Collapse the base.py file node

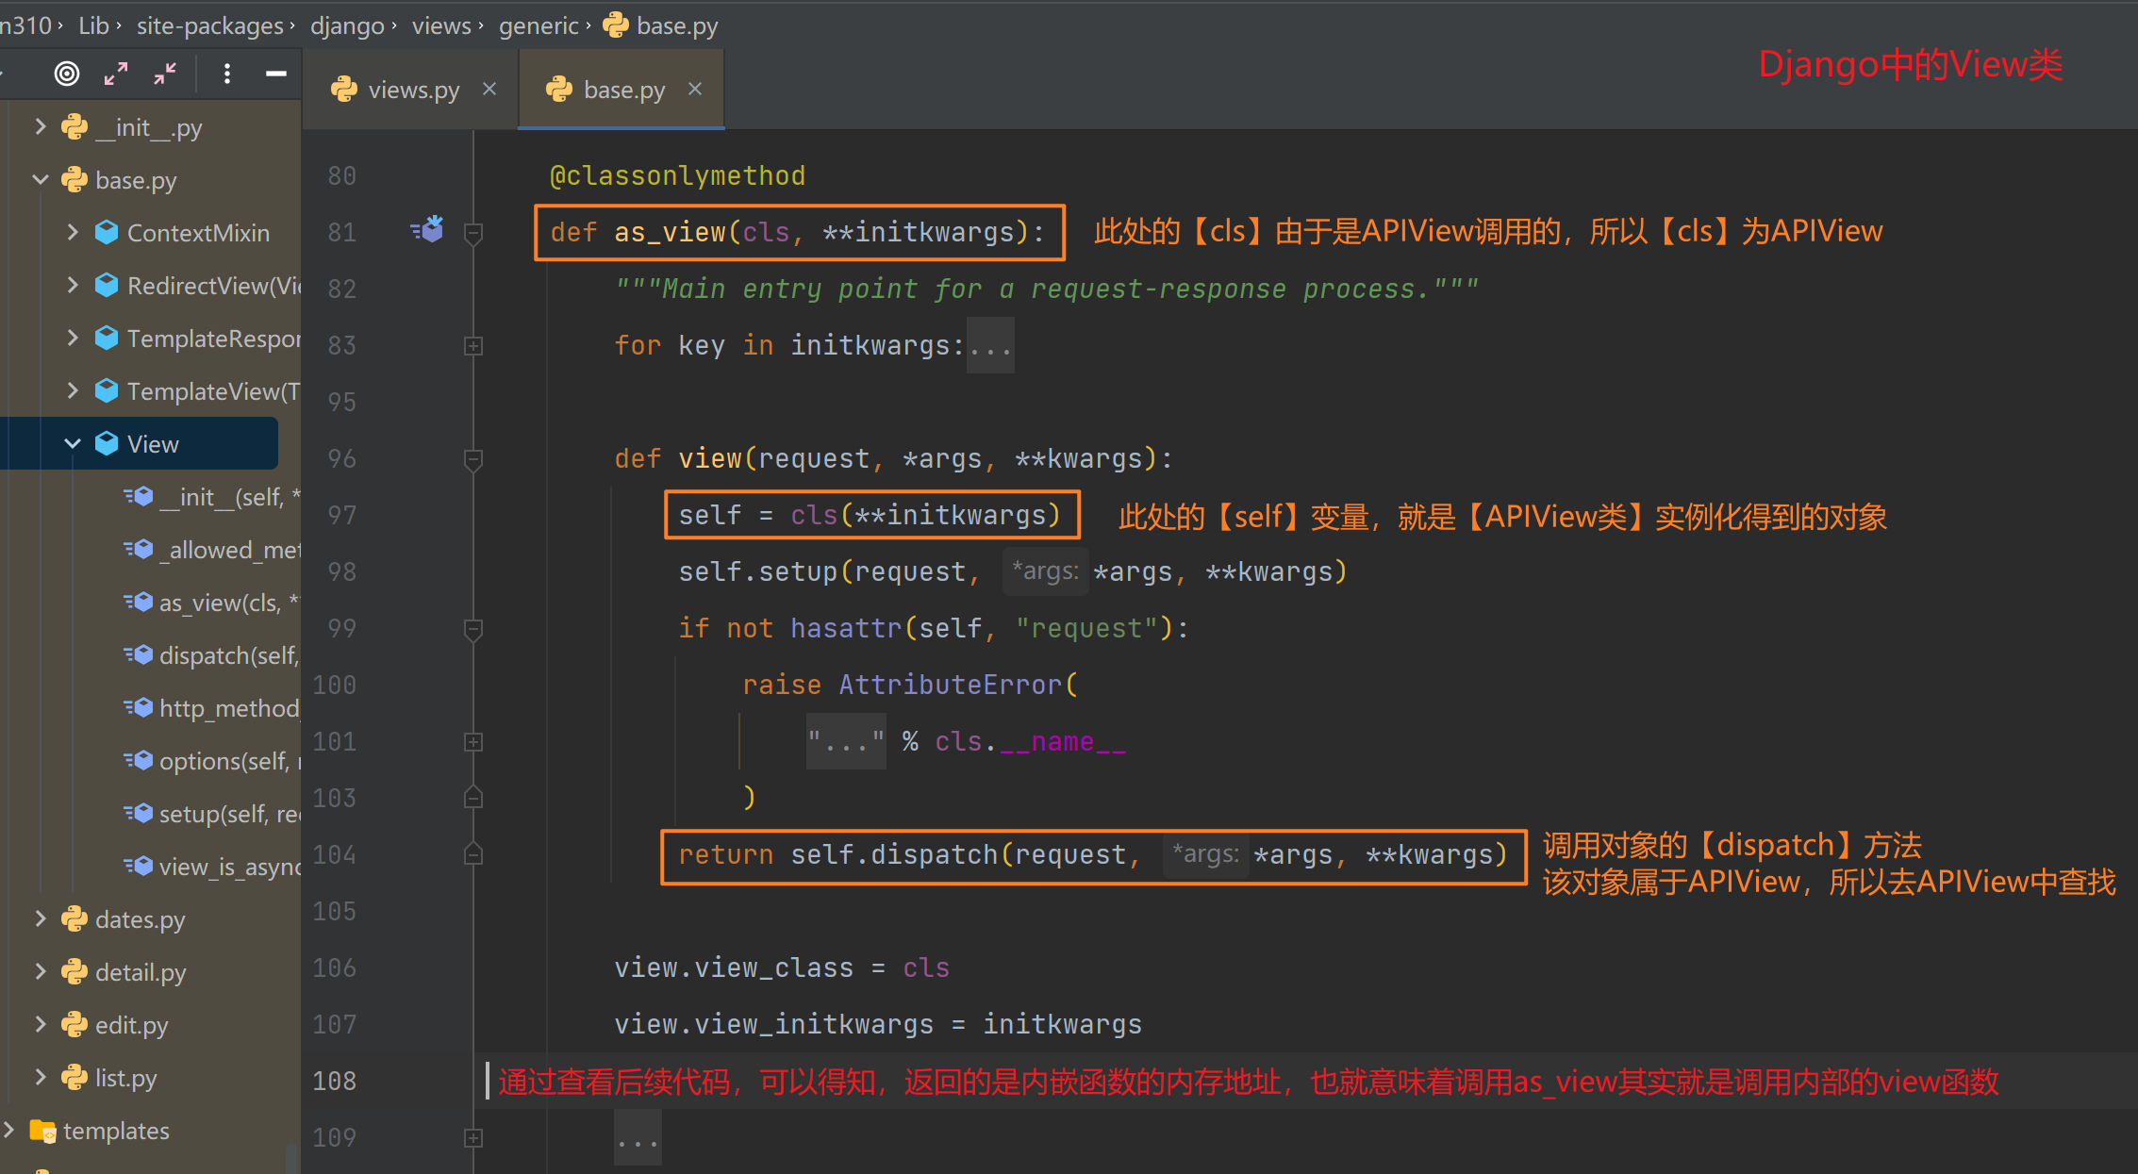coord(41,179)
